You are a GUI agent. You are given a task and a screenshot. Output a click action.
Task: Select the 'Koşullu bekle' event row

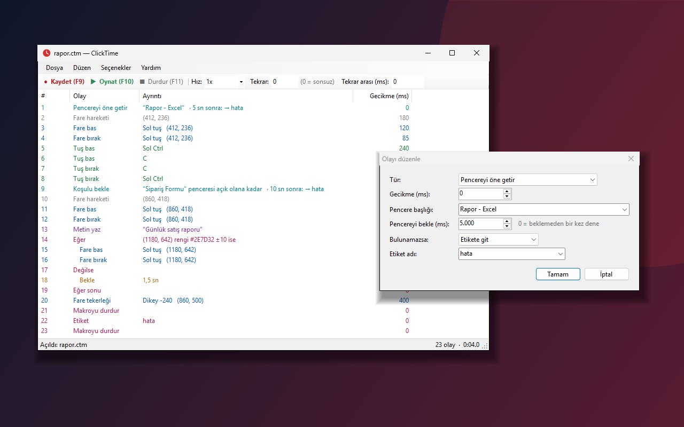tap(209, 189)
